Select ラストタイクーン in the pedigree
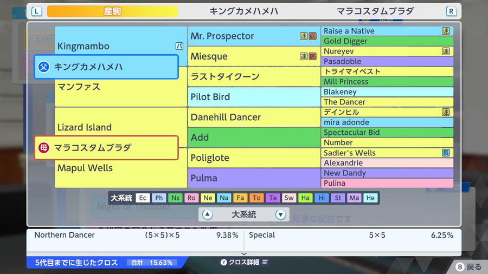This screenshot has width=488, height=274. pyautogui.click(x=254, y=77)
